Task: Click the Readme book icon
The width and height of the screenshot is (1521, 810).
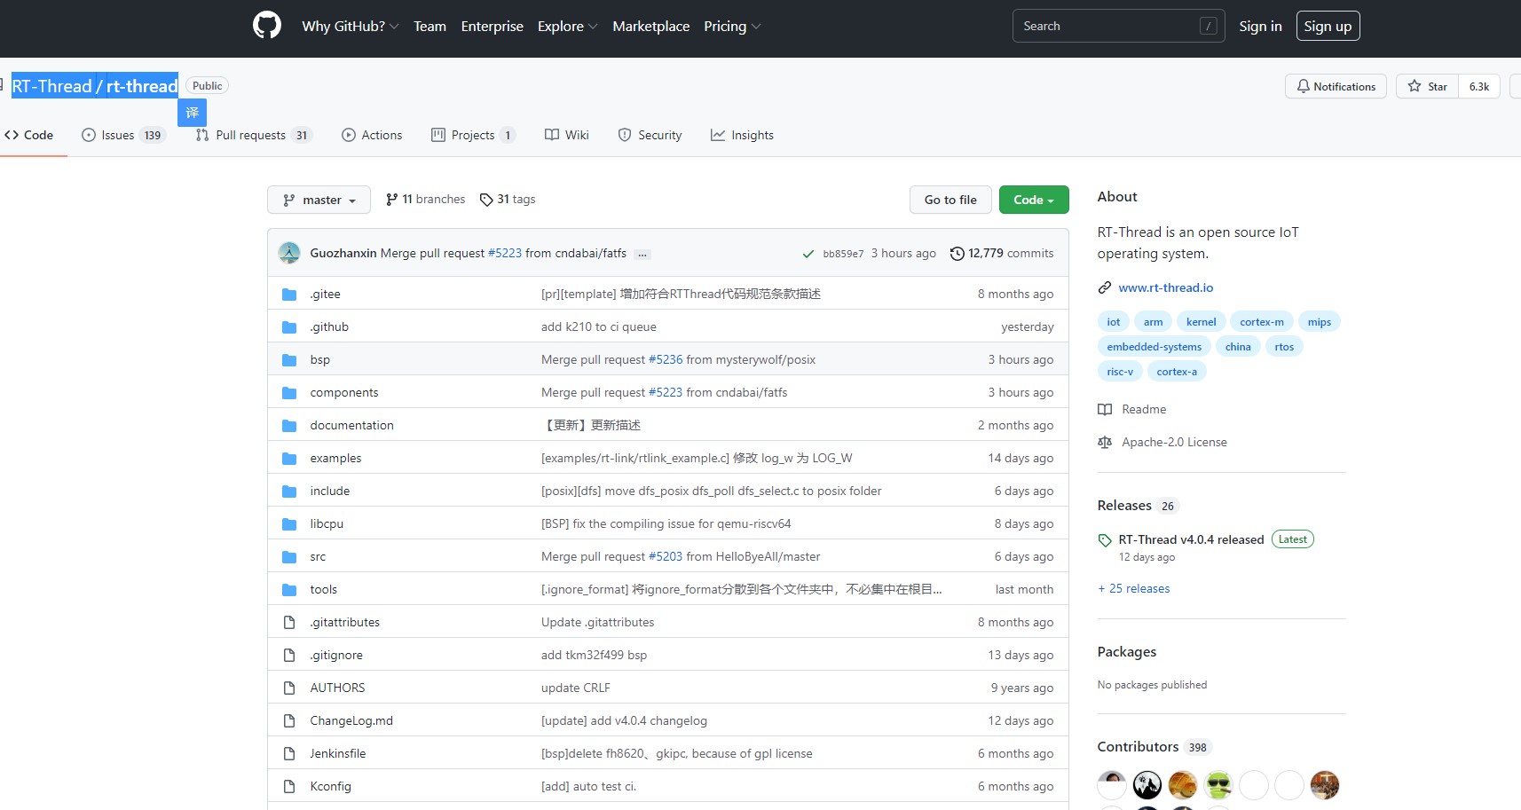Action: 1105,409
